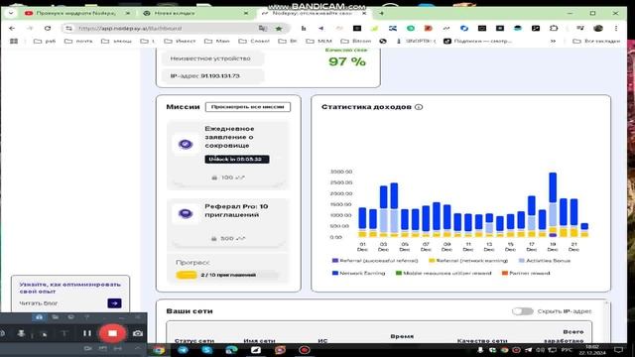635x357 pixels.
Task: Open the Chrome three-dot menu
Action: (616, 28)
